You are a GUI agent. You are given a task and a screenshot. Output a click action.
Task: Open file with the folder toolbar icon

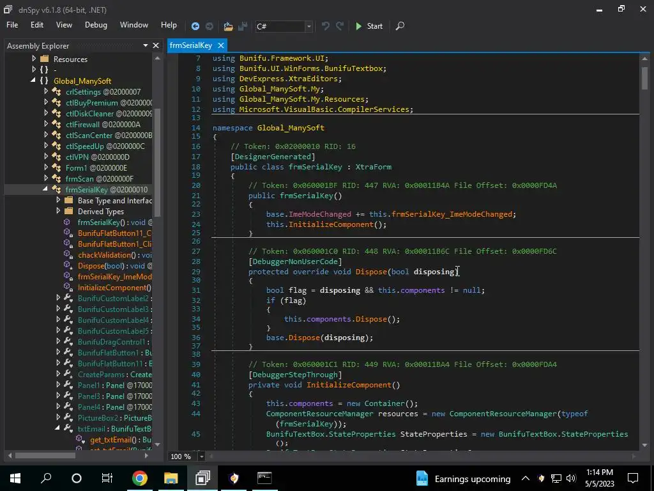[228, 26]
